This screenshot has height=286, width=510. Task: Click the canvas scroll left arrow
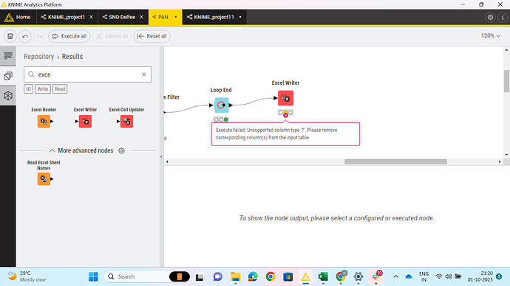coord(167,161)
